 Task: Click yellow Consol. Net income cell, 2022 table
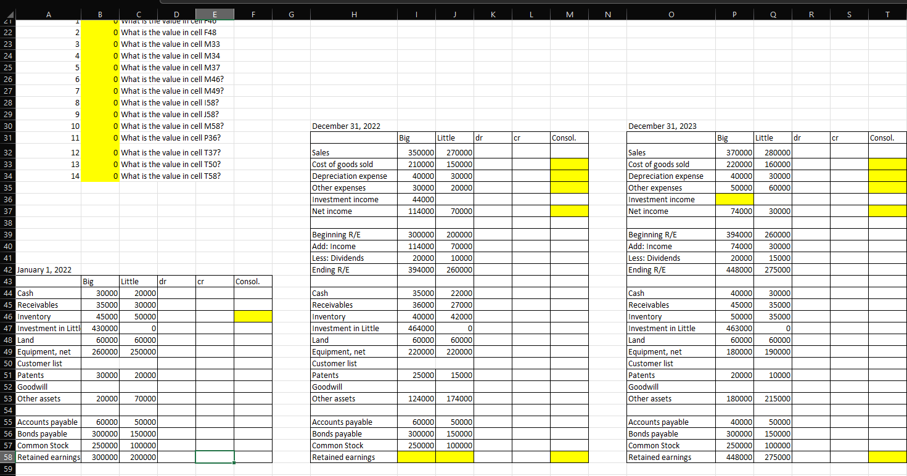[570, 211]
